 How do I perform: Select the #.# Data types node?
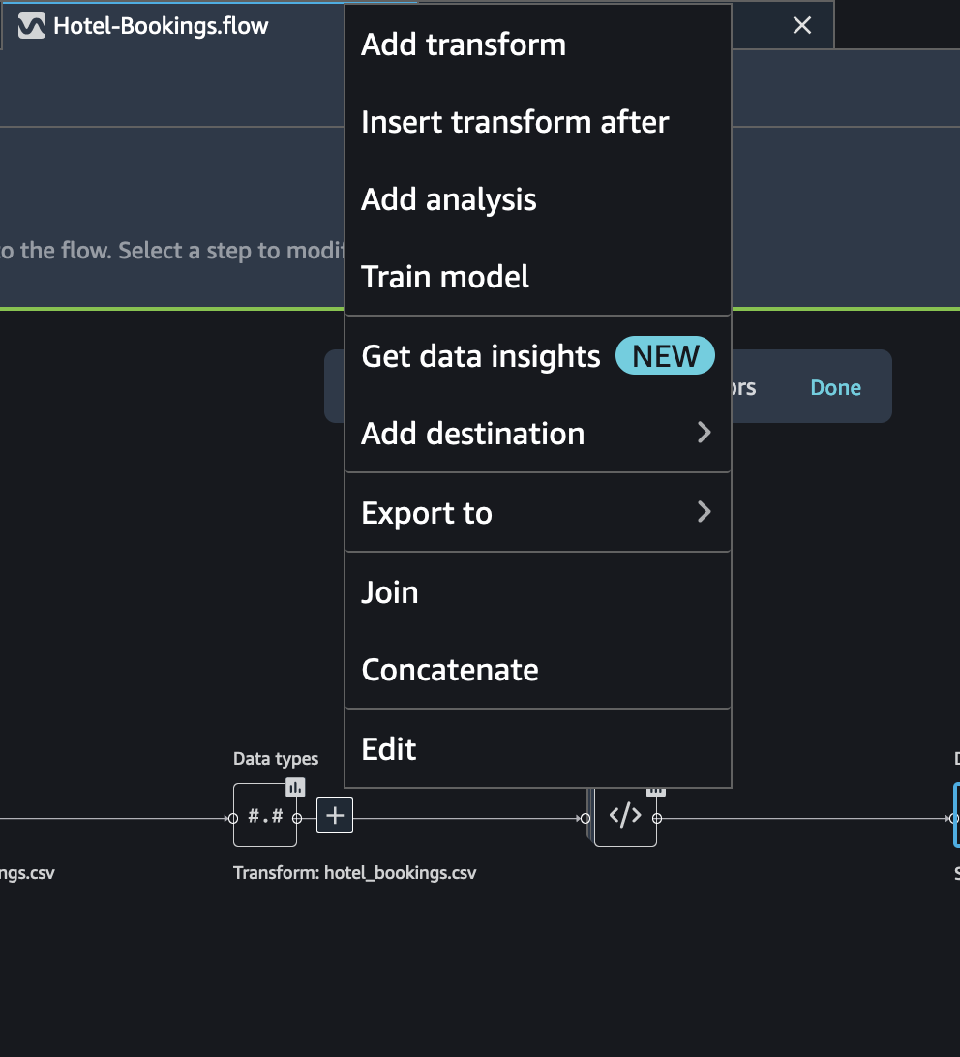click(263, 816)
